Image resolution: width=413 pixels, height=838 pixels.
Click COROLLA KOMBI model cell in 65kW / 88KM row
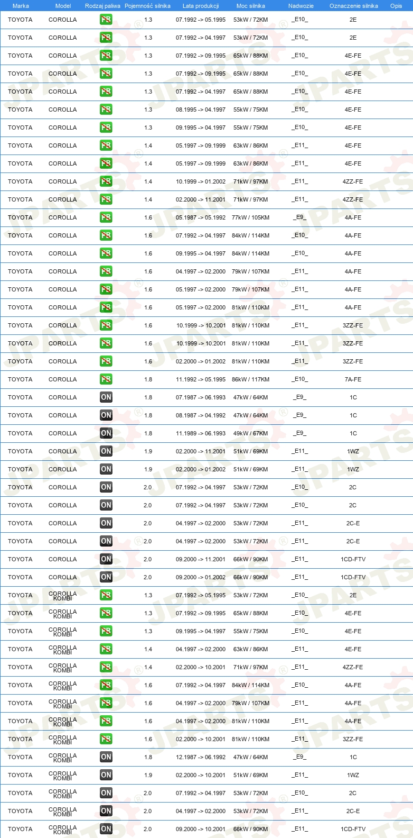(62, 614)
